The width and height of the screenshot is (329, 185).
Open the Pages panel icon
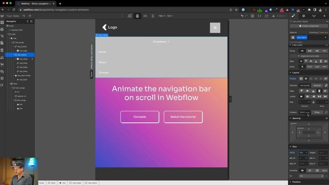[x=2, y=43]
